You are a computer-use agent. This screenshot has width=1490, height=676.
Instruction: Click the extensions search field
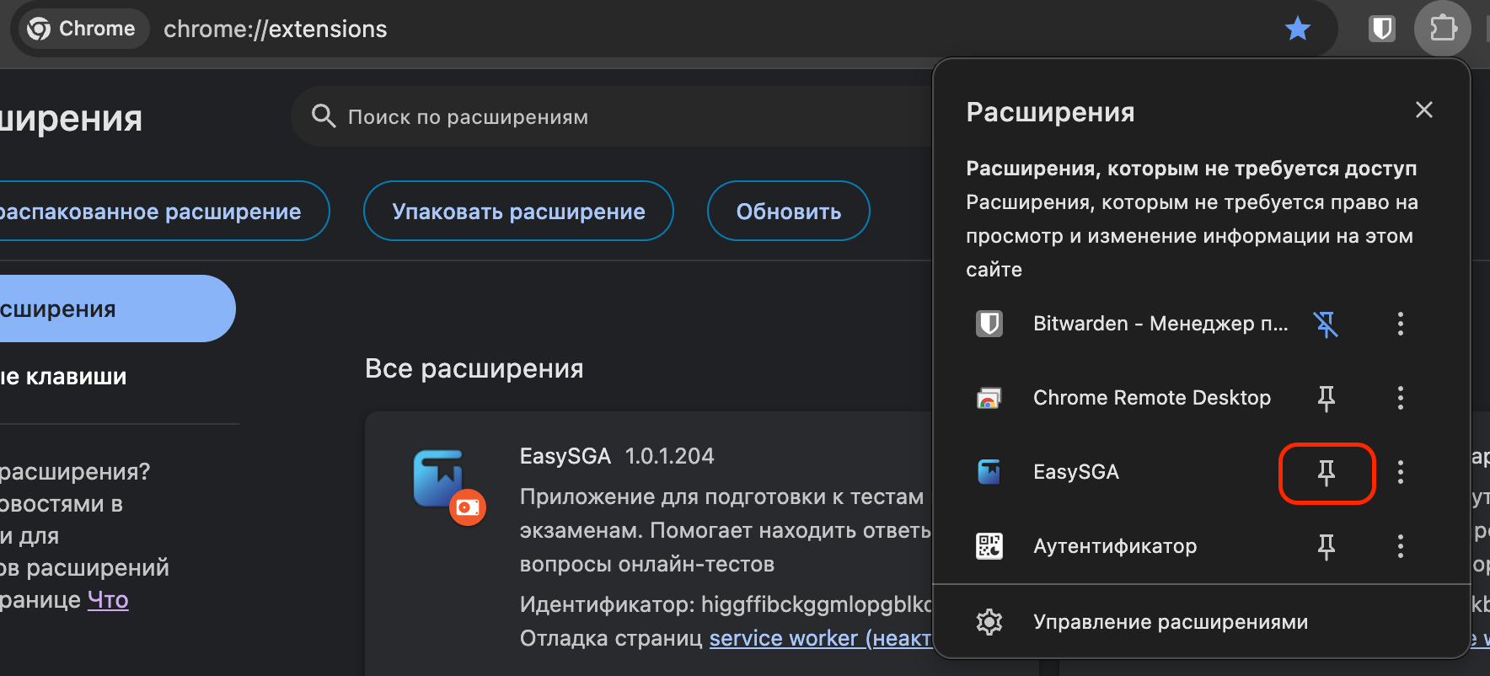tap(590, 116)
